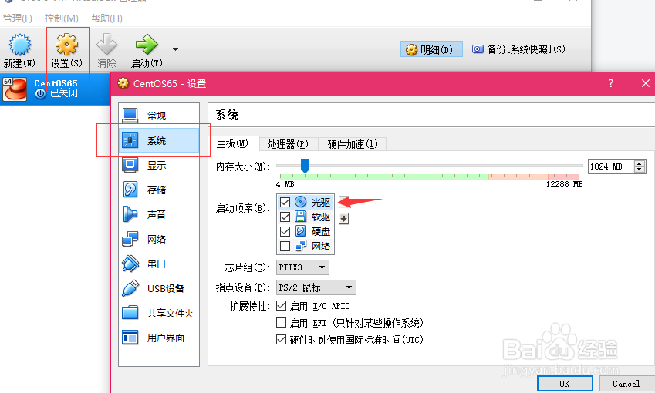Select 声音 audio settings category icon
The height and width of the screenshot is (393, 655).
coord(130,214)
